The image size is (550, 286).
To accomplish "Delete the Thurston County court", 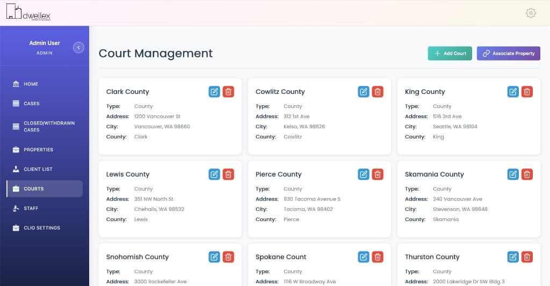I will tap(527, 257).
